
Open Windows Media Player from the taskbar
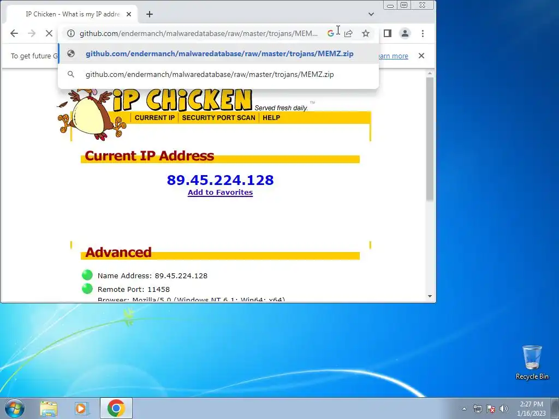tap(82, 408)
